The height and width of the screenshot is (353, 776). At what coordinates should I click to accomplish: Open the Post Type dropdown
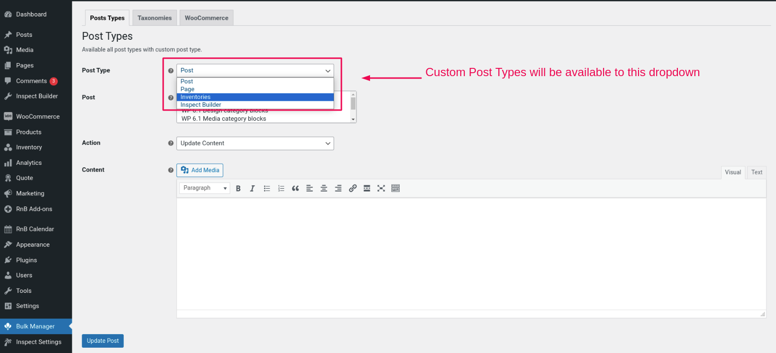click(x=255, y=71)
